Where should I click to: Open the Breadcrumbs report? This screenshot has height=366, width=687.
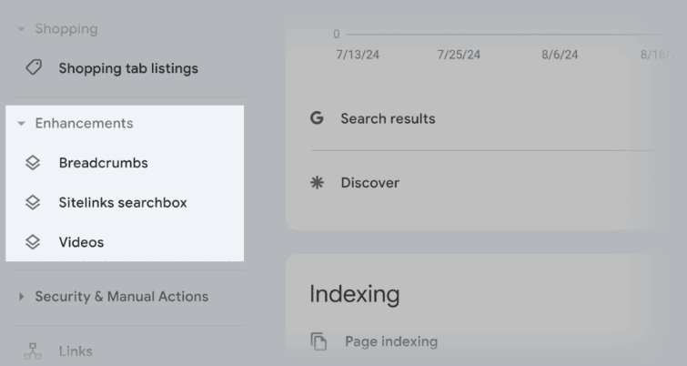(104, 163)
